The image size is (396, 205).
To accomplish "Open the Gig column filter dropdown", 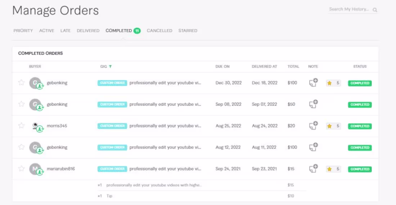I will click(x=111, y=66).
